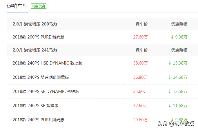Select the 促销车型 tab

(x=17, y=6)
